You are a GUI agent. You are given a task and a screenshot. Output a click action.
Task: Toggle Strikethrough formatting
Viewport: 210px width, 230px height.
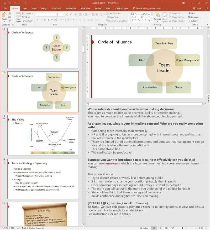point(52,19)
